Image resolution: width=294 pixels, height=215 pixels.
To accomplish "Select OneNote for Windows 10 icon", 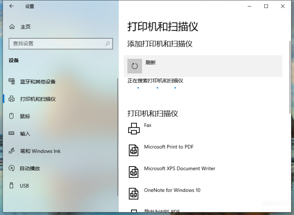I will coord(134,194).
